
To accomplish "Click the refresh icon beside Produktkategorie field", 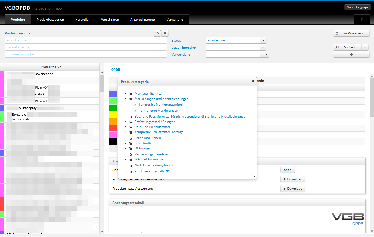I will 157,33.
